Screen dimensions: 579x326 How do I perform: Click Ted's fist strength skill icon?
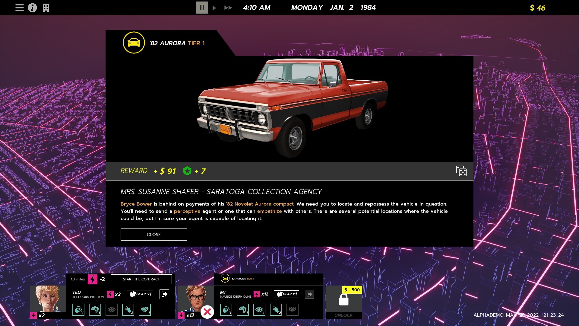coord(78,310)
